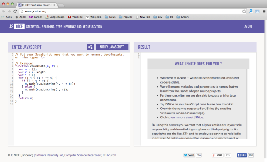This screenshot has width=267, height=162.
Task: Click the function chunkData line in the editor
Action: coord(37,66)
